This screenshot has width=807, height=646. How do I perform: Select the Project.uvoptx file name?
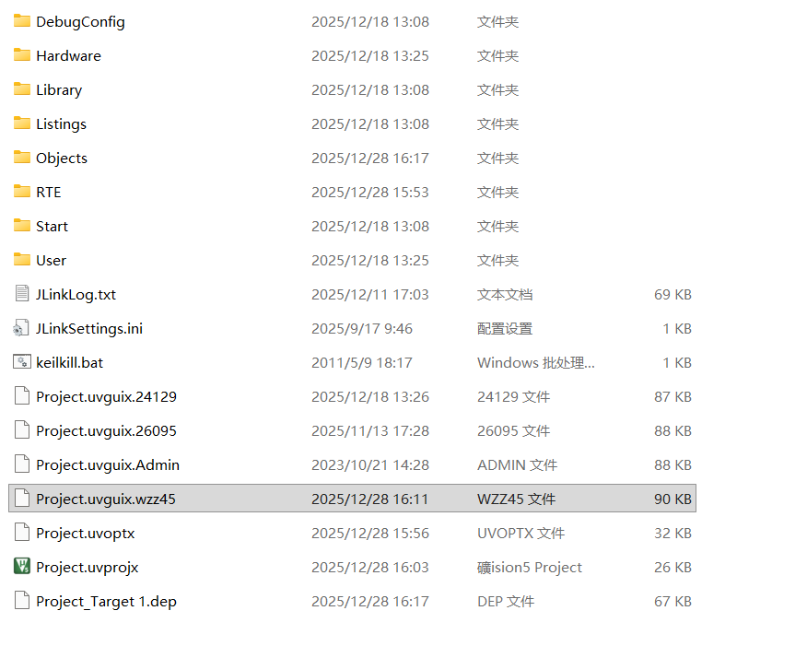(86, 534)
